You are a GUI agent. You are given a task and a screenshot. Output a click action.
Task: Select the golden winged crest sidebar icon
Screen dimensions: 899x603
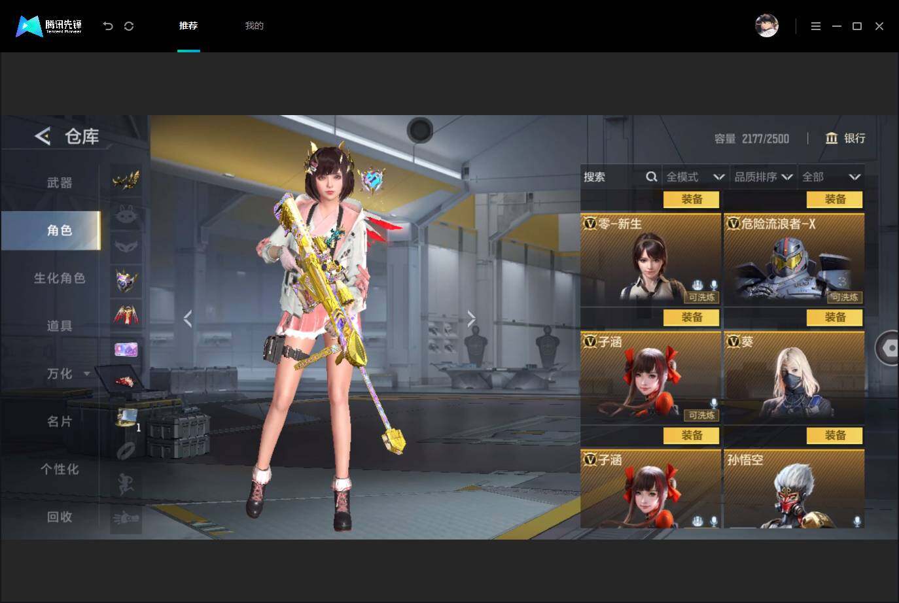point(126,179)
